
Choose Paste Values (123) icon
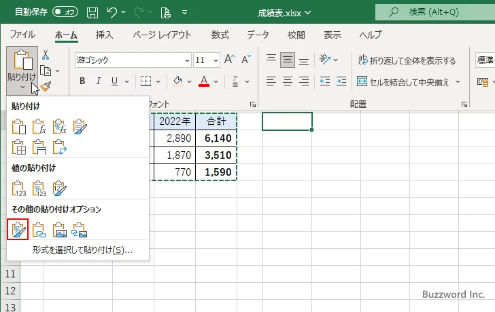(18, 189)
